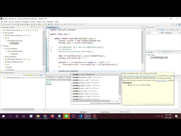Switch to the Java perspective icon
Image resolution: width=181 pixels, height=136 pixels.
(179, 24)
